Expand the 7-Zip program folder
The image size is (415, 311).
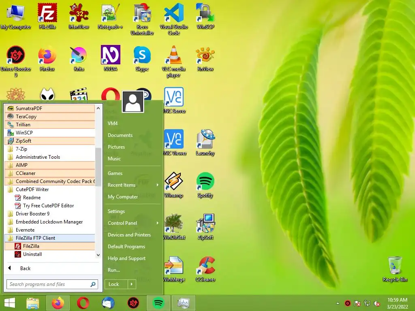[x=50, y=149]
